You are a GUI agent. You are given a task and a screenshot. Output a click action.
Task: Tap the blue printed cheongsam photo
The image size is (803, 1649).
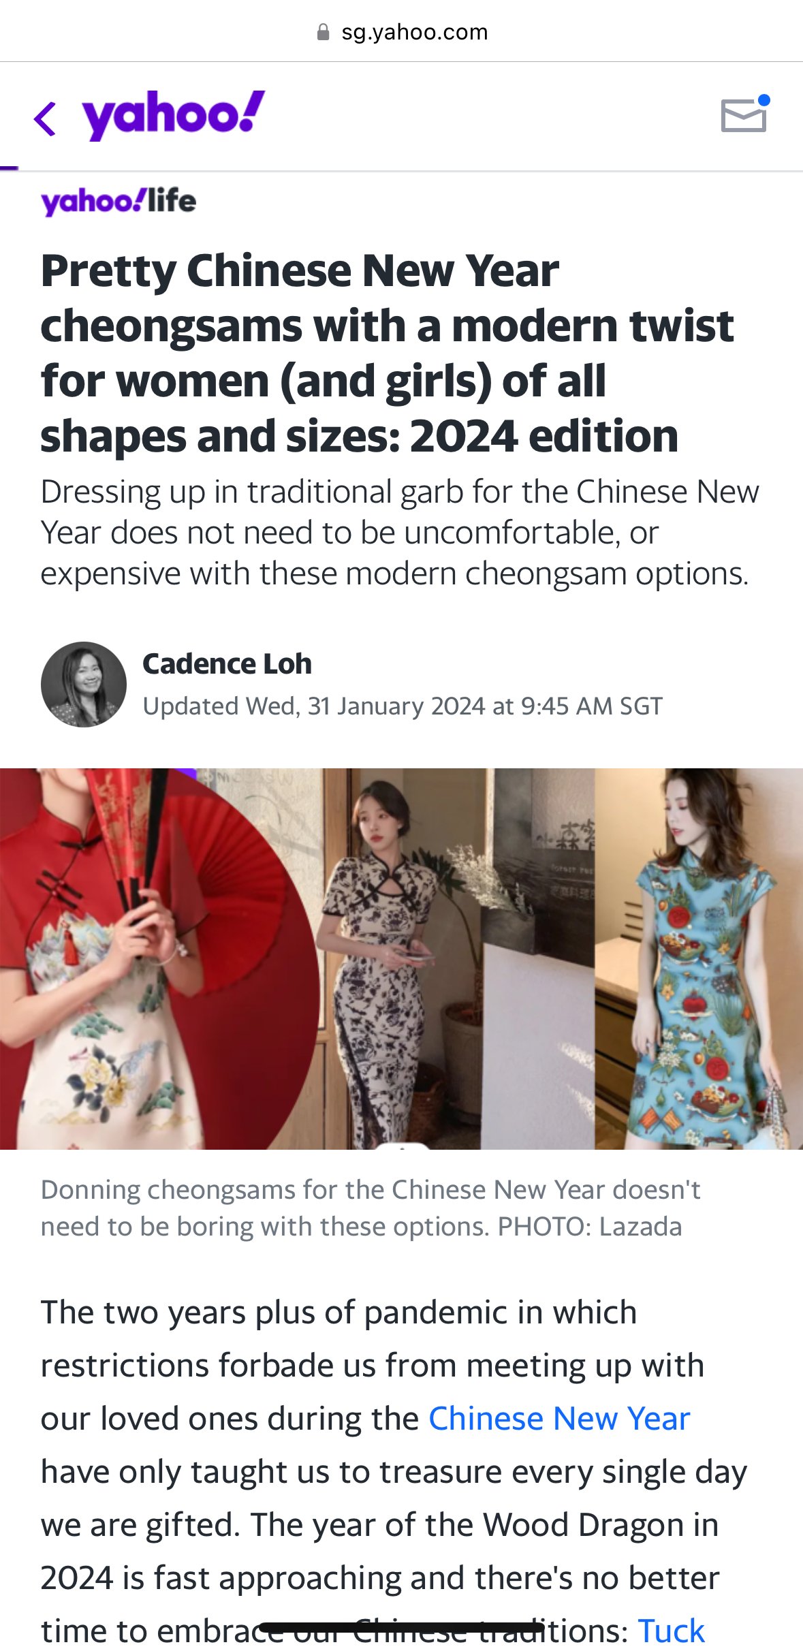(699, 958)
